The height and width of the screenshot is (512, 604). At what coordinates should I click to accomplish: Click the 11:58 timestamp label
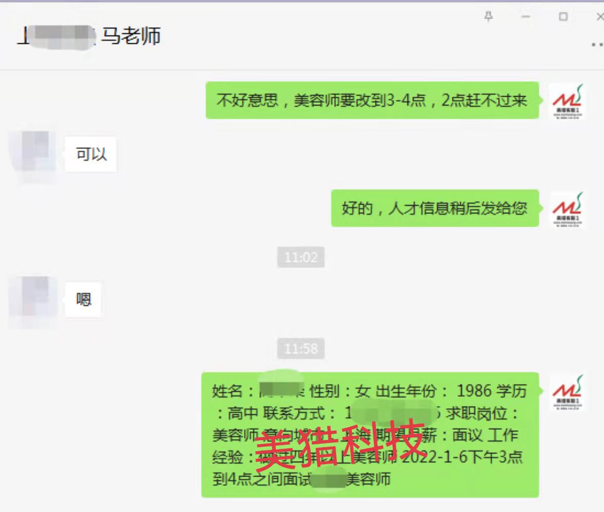301,349
